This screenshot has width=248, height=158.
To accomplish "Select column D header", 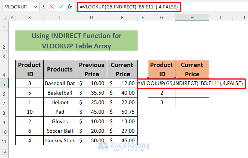I will coord(91,18).
